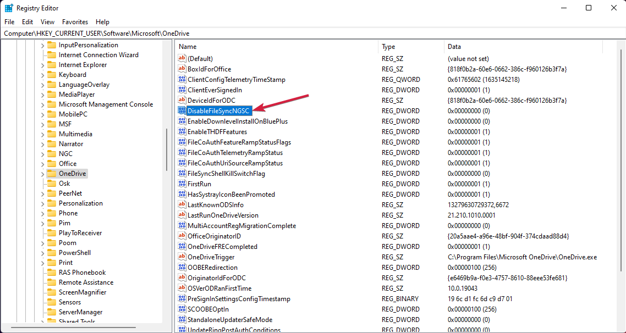Viewport: 626px width, 333px height.
Task: Select the FileCoAuthTelemetryRampStatus value
Action: [235, 153]
